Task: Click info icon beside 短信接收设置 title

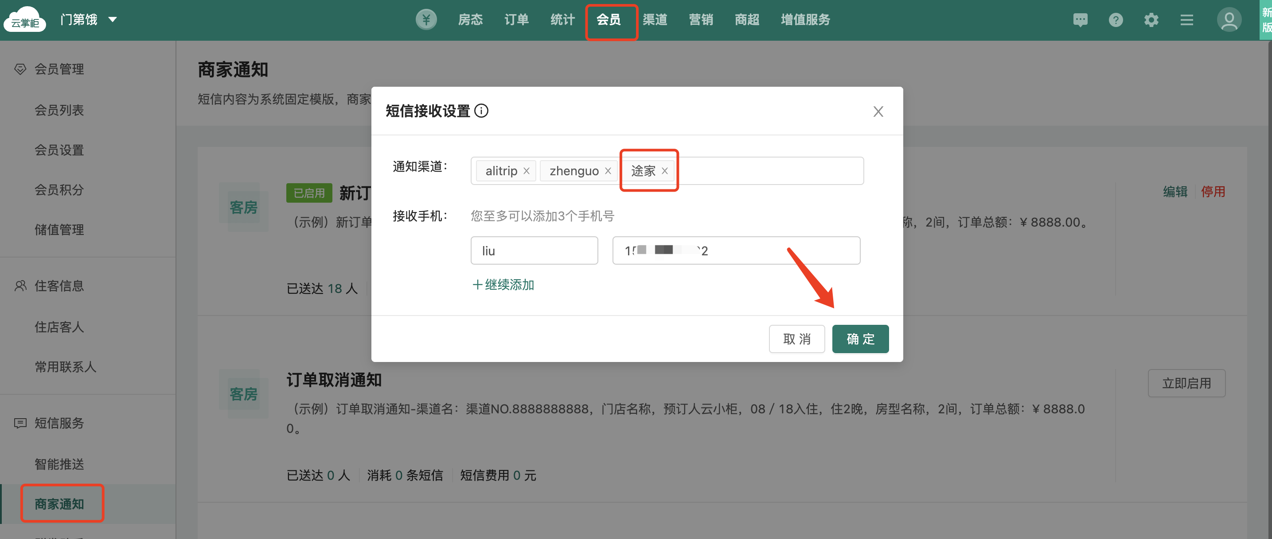Action: 481,111
